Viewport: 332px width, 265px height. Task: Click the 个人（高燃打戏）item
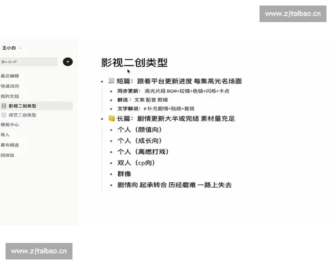click(143, 152)
